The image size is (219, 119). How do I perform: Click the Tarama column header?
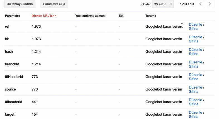coord(151,16)
